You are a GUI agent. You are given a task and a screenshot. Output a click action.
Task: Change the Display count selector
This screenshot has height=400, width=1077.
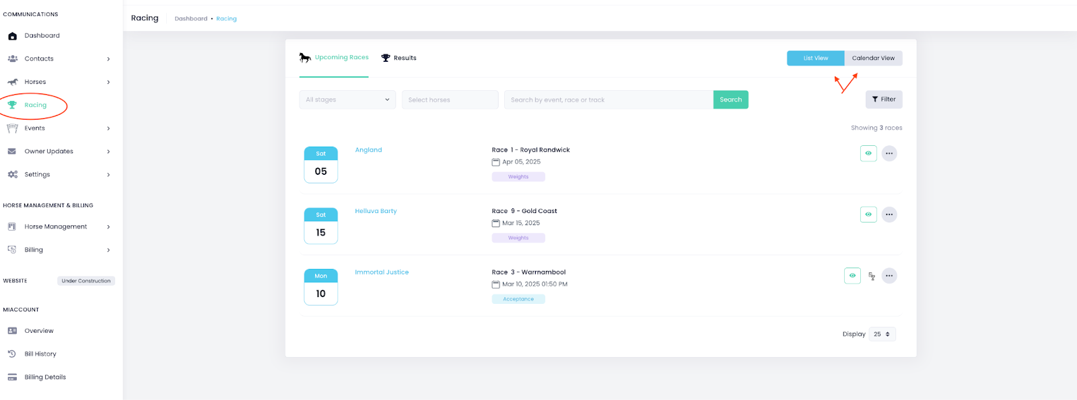coord(882,334)
